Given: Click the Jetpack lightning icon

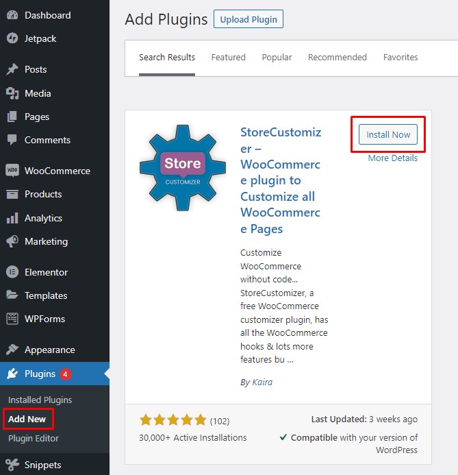Looking at the screenshot, I should point(12,38).
